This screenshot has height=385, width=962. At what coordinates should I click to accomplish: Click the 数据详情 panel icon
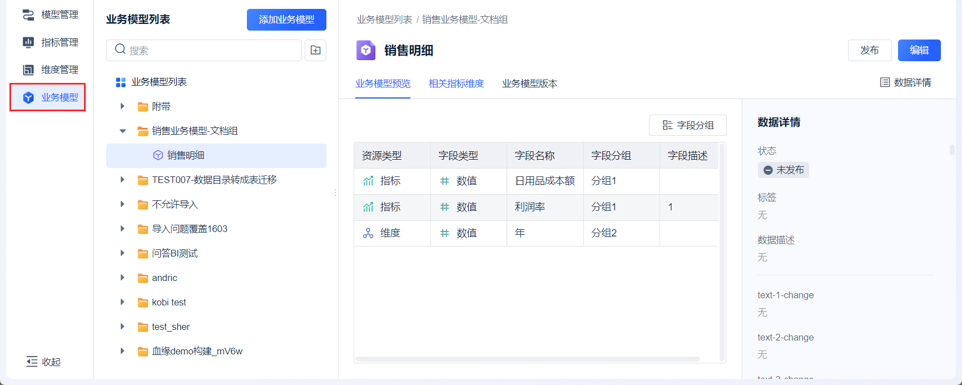coord(885,82)
